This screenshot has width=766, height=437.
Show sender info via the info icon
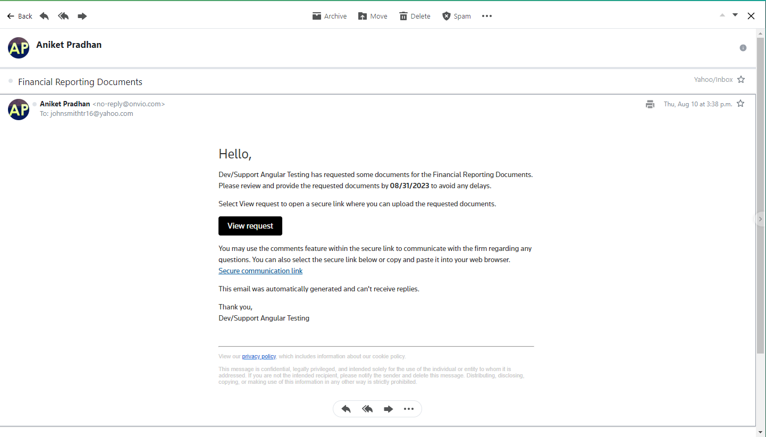pos(743,48)
